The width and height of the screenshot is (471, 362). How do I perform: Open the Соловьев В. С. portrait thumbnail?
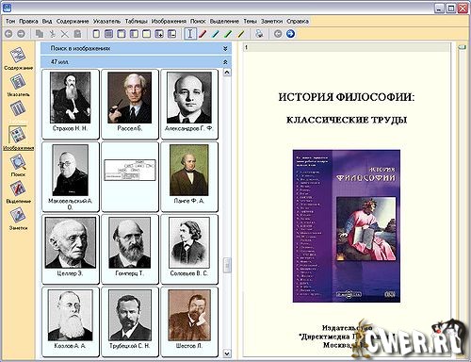189,249
